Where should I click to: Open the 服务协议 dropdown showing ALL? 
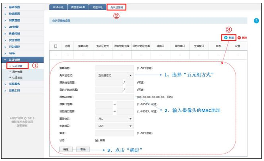(114, 119)
